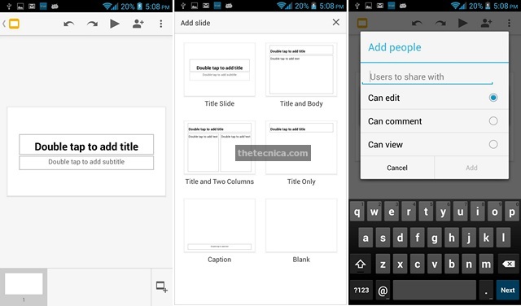Choose the Caption layout

point(219,225)
